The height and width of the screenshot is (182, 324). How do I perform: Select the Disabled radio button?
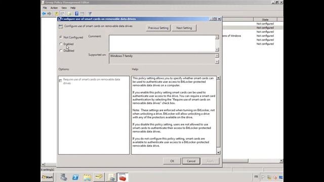click(x=61, y=51)
